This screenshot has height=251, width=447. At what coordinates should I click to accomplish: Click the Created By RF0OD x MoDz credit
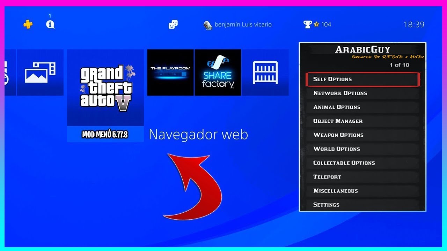pos(388,57)
